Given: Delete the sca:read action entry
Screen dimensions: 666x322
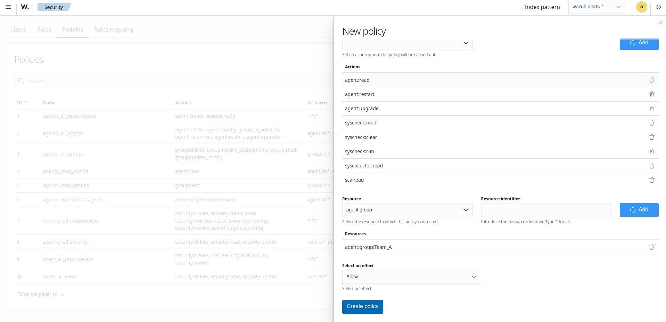Looking at the screenshot, I should 651,180.
